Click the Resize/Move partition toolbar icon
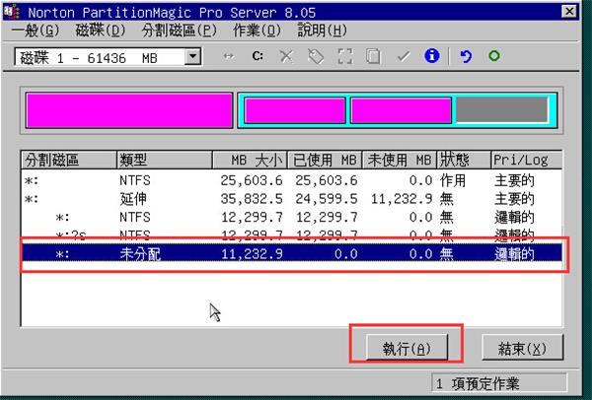592x400 pixels. point(229,56)
